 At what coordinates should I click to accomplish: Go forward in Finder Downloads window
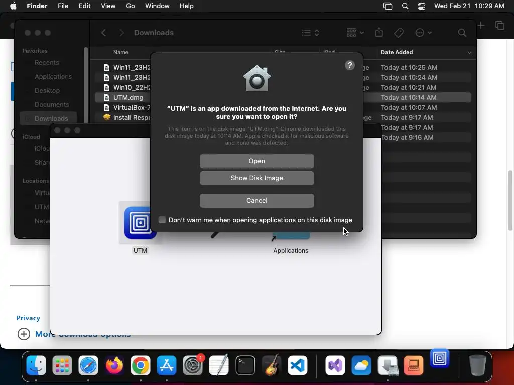(121, 33)
